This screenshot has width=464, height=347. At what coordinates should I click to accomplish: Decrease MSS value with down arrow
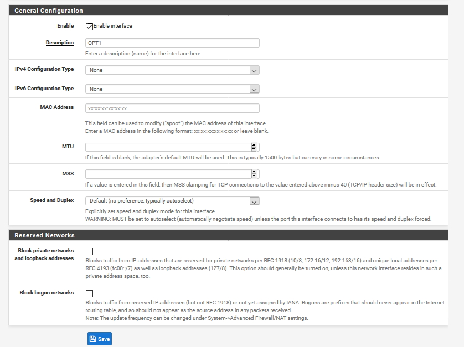pos(254,176)
